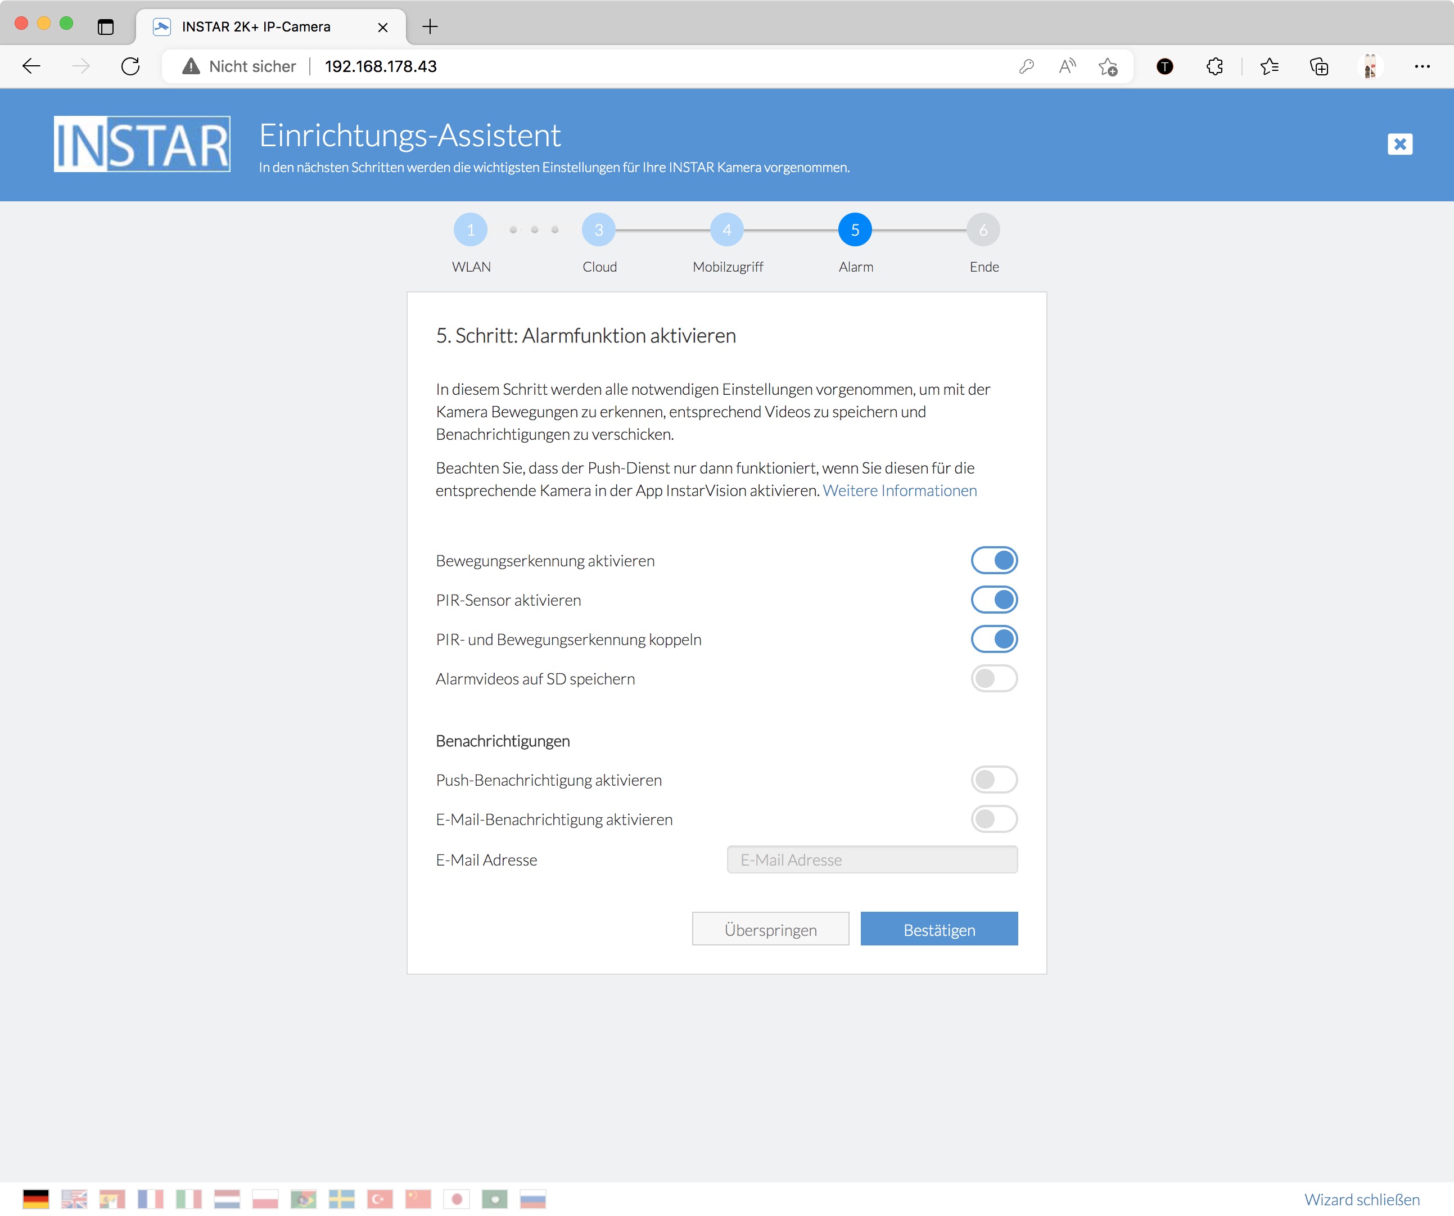Reload the camera page

pyautogui.click(x=130, y=66)
